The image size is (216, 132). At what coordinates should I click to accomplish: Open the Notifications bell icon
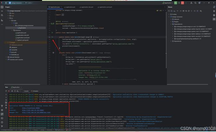click(x=214, y=7)
